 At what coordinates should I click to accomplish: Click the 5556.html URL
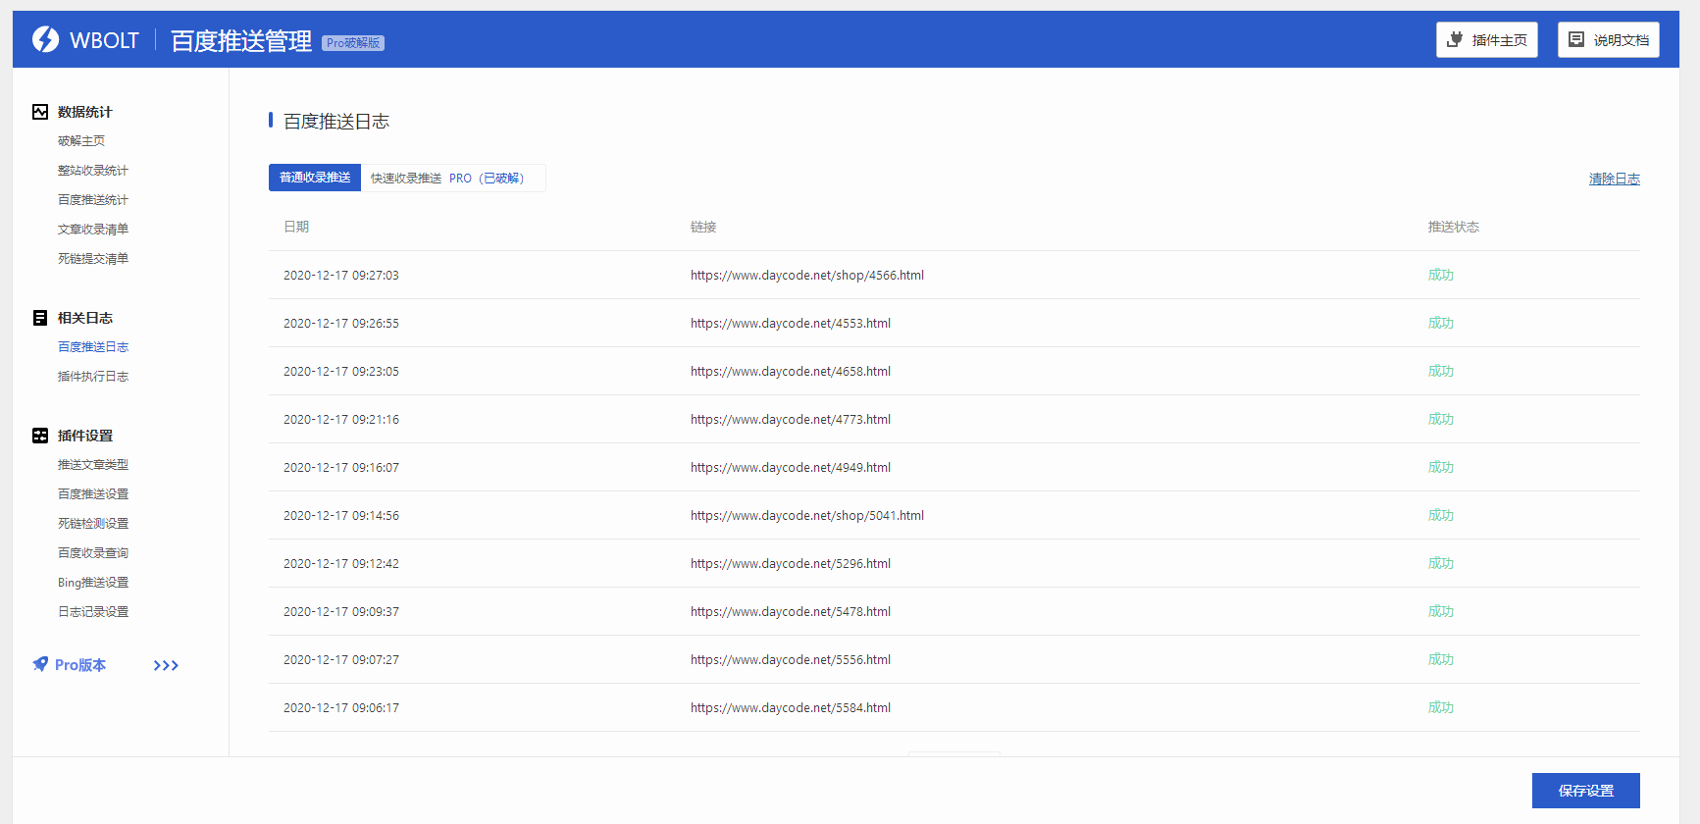click(x=791, y=660)
